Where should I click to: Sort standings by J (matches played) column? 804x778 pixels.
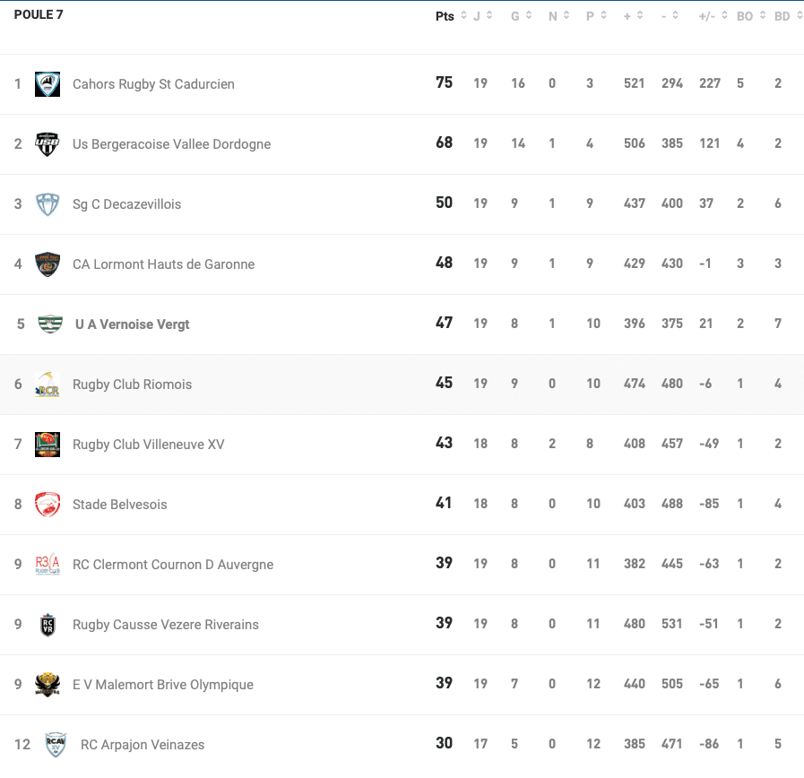tap(482, 16)
